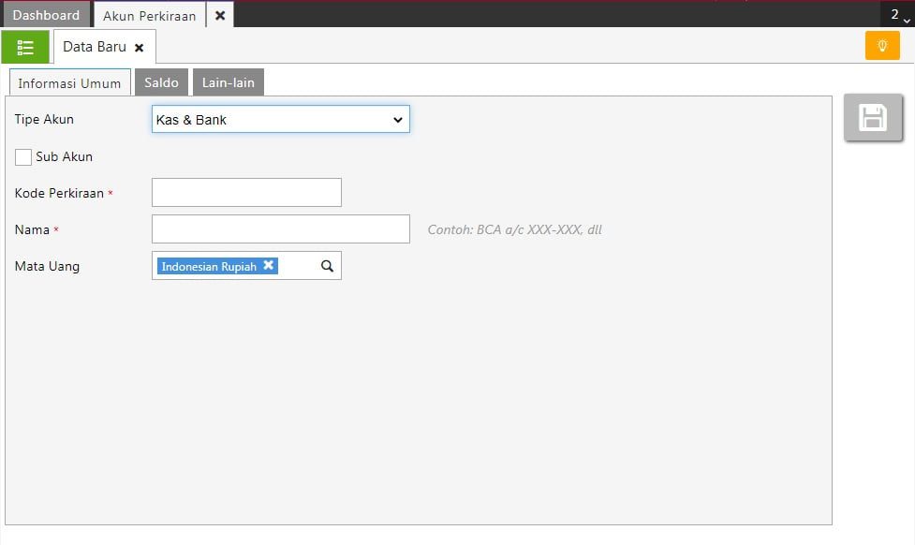Image resolution: width=915 pixels, height=545 pixels.
Task: Click empty space inside Mata Uang field
Action: coord(299,266)
